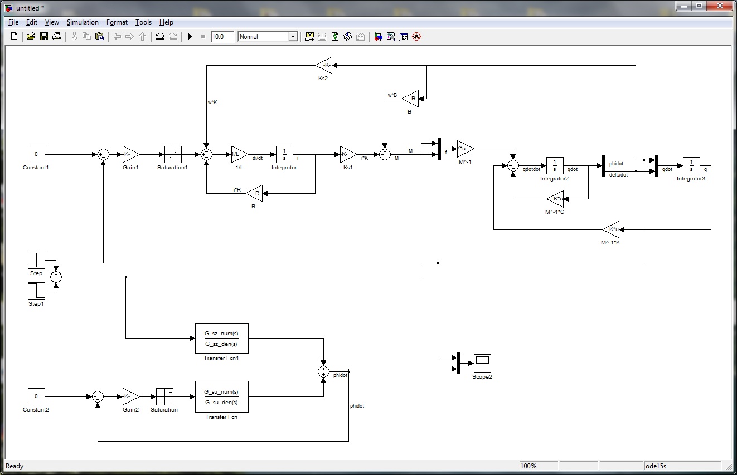Click the Transfer Fcn1 block

coord(221,339)
